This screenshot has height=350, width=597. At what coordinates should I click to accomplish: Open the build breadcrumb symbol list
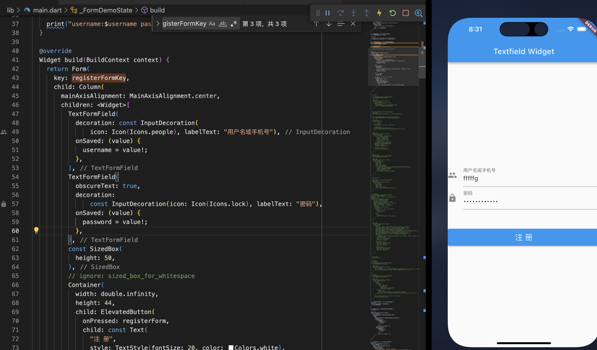pyautogui.click(x=157, y=10)
